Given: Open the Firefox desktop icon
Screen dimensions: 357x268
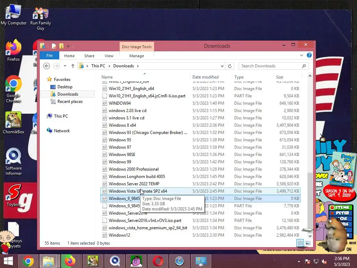Looking at the screenshot, I should [x=14, y=50].
